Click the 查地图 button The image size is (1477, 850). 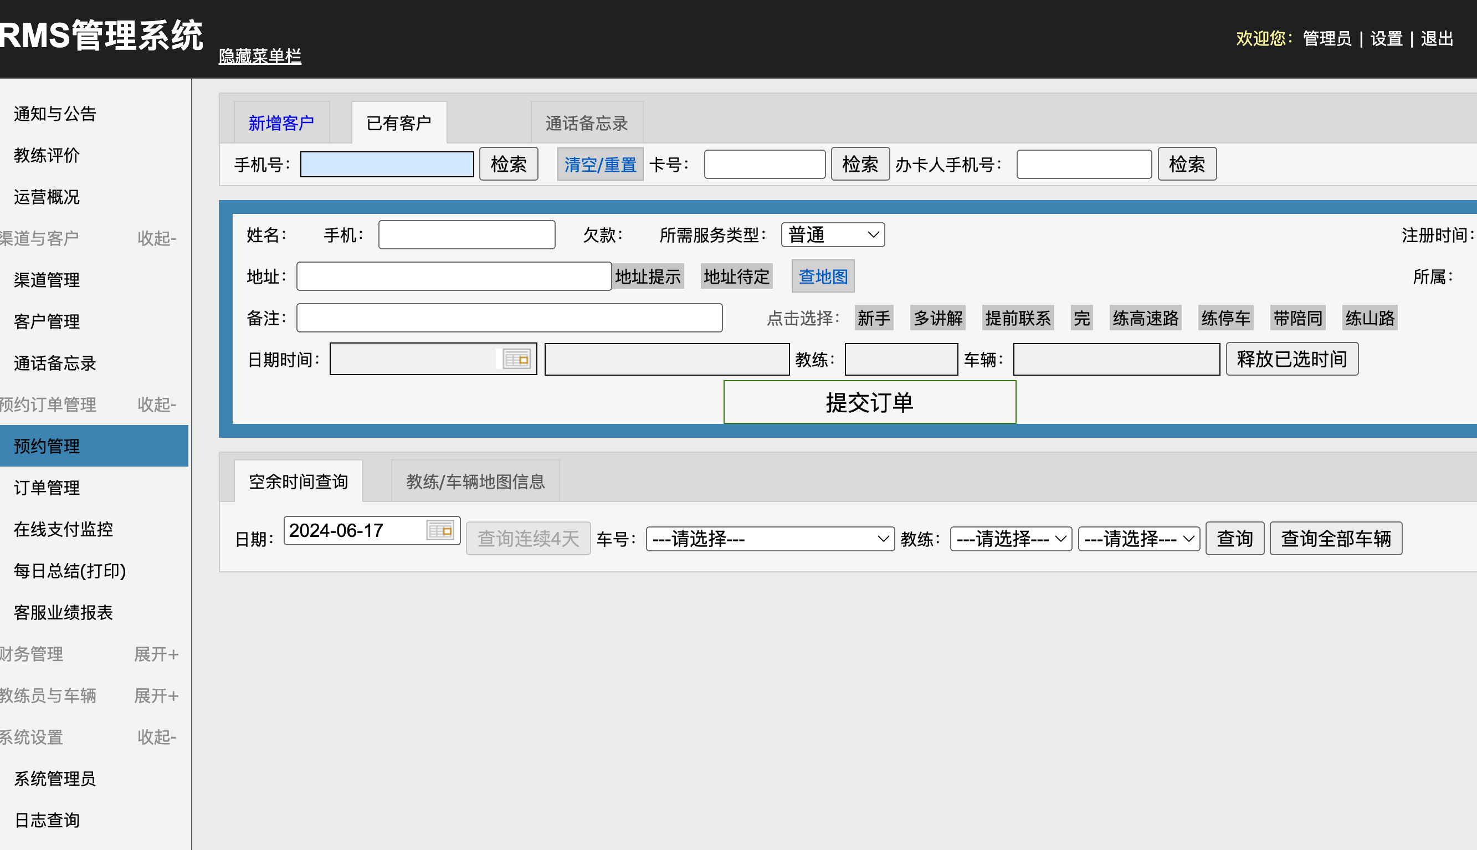tap(822, 276)
